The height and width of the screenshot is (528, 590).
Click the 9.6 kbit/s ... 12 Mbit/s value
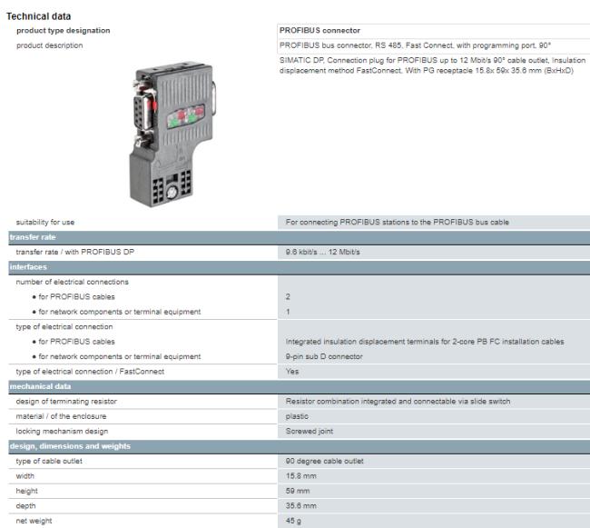pos(322,252)
